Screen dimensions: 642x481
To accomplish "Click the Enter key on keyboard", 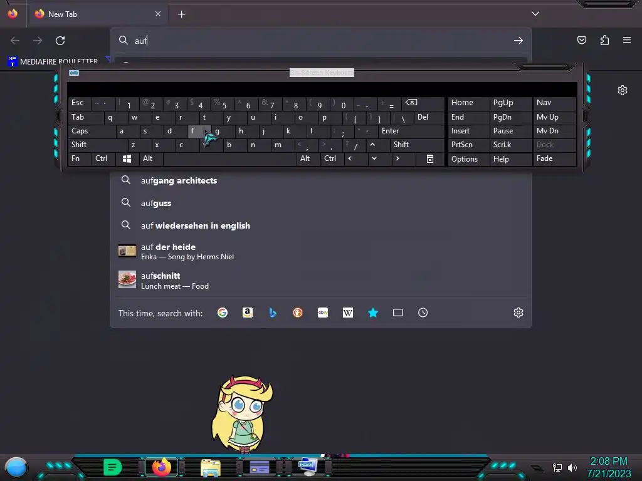I will click(x=411, y=131).
